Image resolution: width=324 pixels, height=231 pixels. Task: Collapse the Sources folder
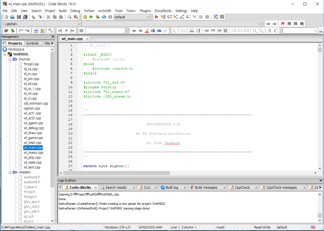click(10, 60)
